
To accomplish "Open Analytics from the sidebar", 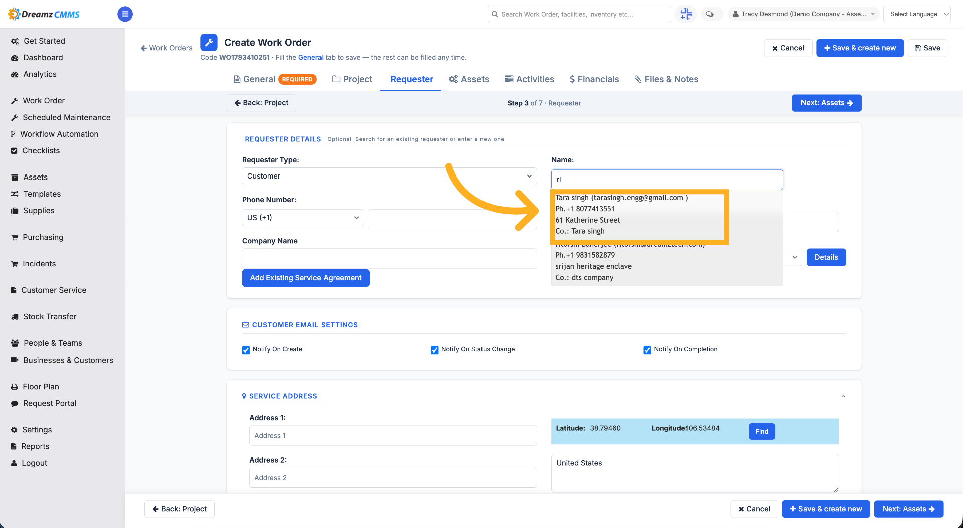I will [x=40, y=74].
